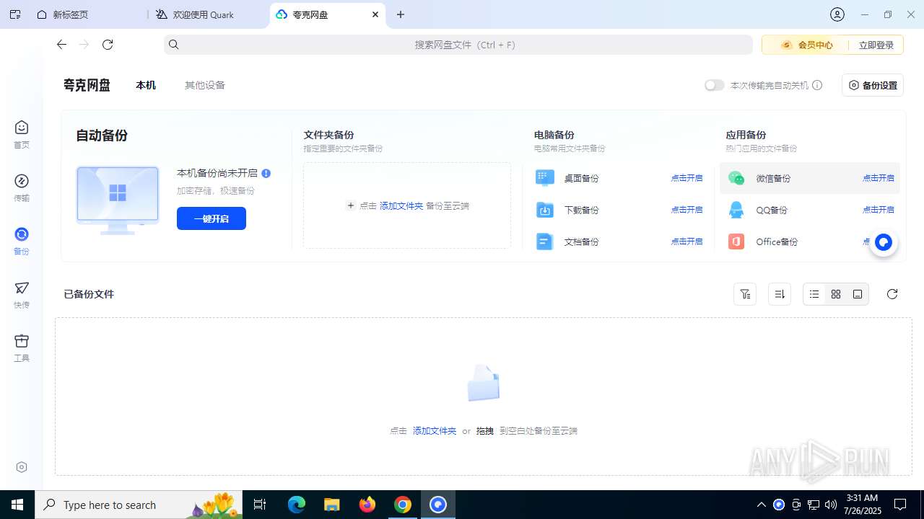This screenshot has height=519, width=924.
Task: Click the info icon beside 本次传输完自动关机
Action: coord(817,85)
